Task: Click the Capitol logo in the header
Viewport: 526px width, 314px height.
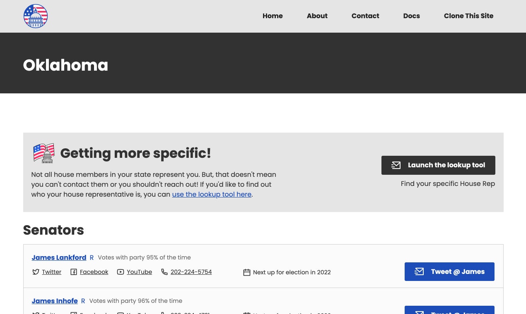Action: point(36,16)
